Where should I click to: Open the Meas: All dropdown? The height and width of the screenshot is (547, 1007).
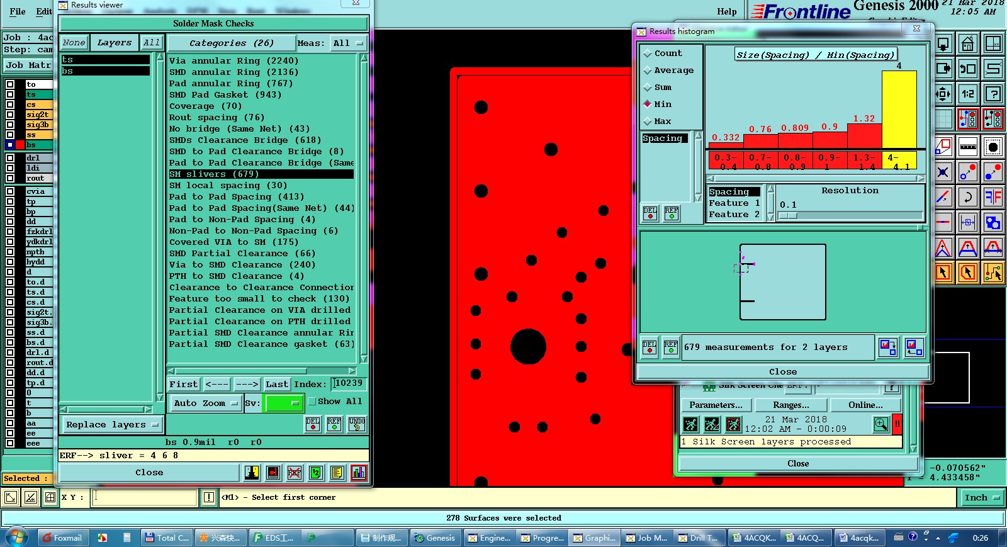click(x=348, y=43)
